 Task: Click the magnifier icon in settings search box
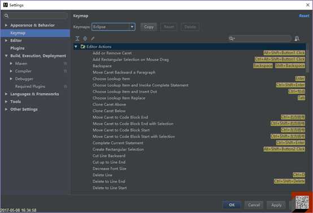pyautogui.click(x=6, y=16)
